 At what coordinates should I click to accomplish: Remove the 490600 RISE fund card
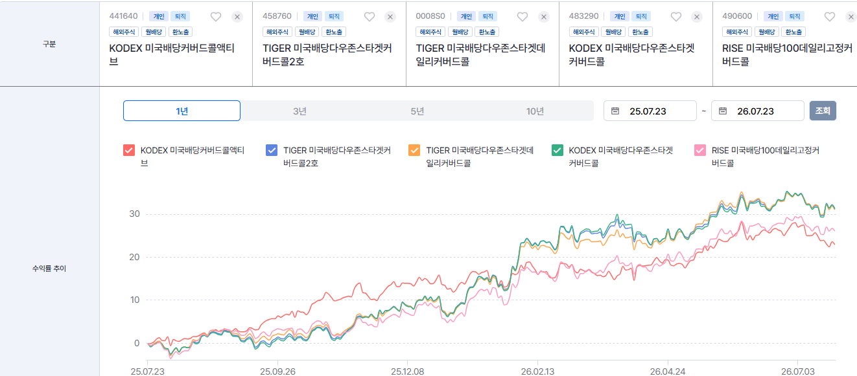pyautogui.click(x=851, y=17)
